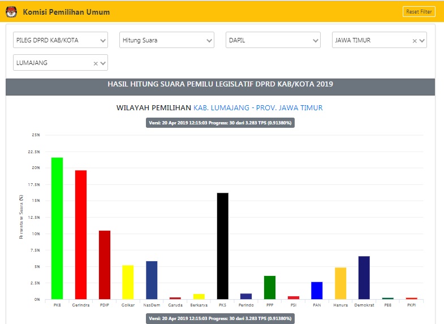Expand the JAWA TIMUR province dropdown arrow
Viewport: 444px width, 324px height.
point(422,41)
